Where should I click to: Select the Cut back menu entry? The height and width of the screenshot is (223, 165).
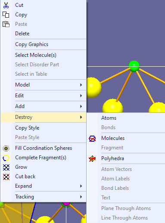[44, 177]
